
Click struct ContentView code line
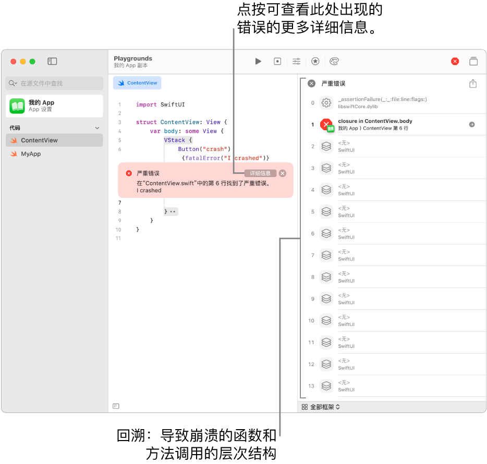point(181,122)
